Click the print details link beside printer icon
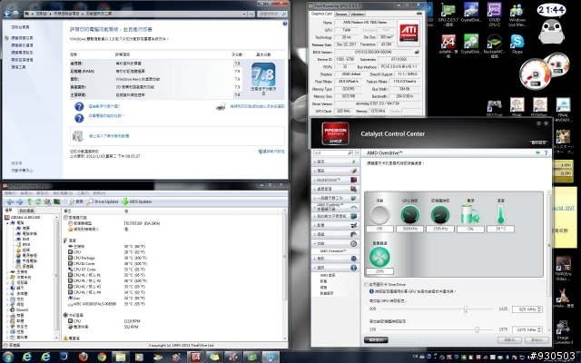 click(258, 107)
